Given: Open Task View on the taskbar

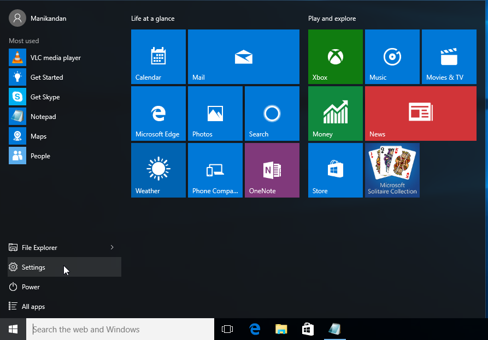Looking at the screenshot, I should pyautogui.click(x=227, y=329).
